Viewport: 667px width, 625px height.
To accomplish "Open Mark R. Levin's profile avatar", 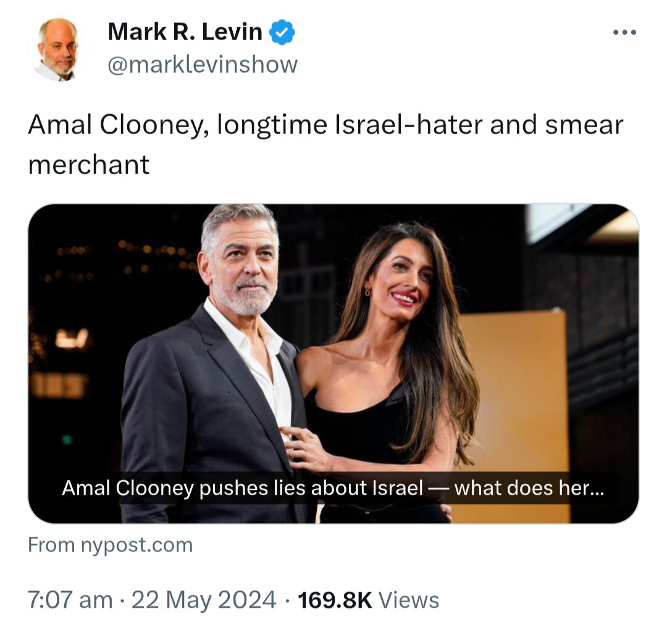I will click(58, 49).
